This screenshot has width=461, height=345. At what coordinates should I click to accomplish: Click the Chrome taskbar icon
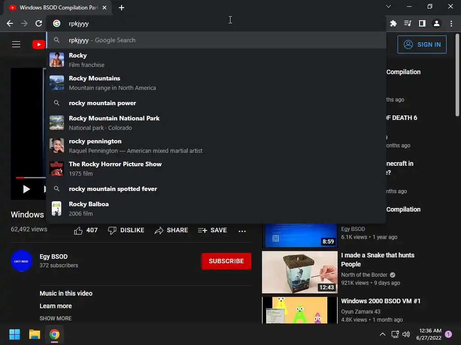(x=54, y=334)
